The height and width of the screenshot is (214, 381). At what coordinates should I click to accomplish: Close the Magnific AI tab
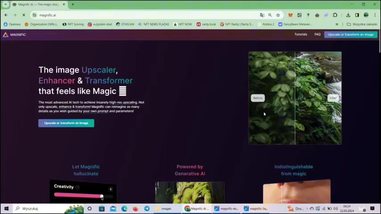click(64, 4)
